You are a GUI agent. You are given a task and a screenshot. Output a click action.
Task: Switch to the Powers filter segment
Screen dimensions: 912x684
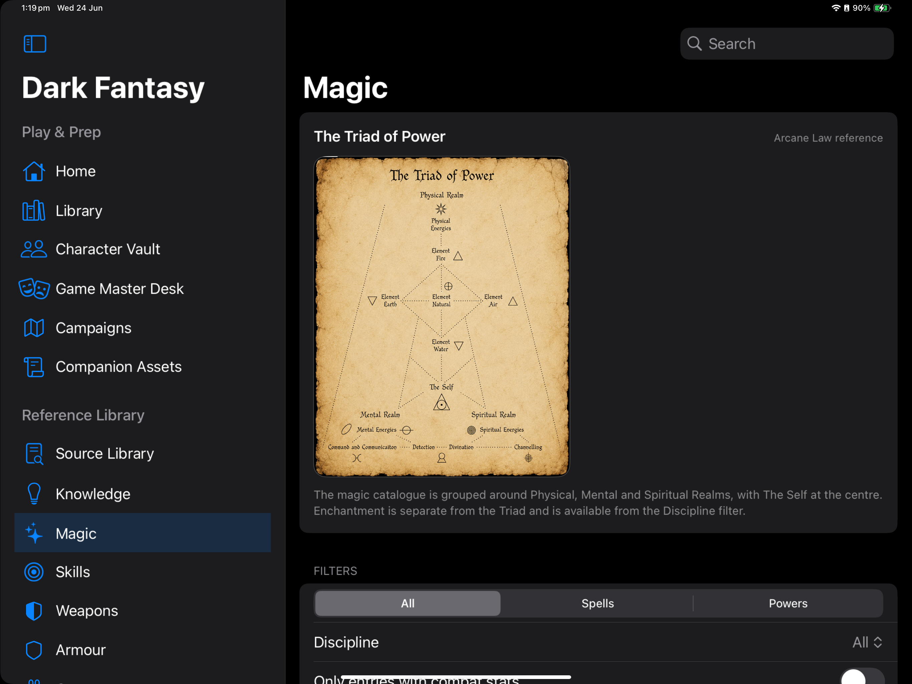point(788,603)
